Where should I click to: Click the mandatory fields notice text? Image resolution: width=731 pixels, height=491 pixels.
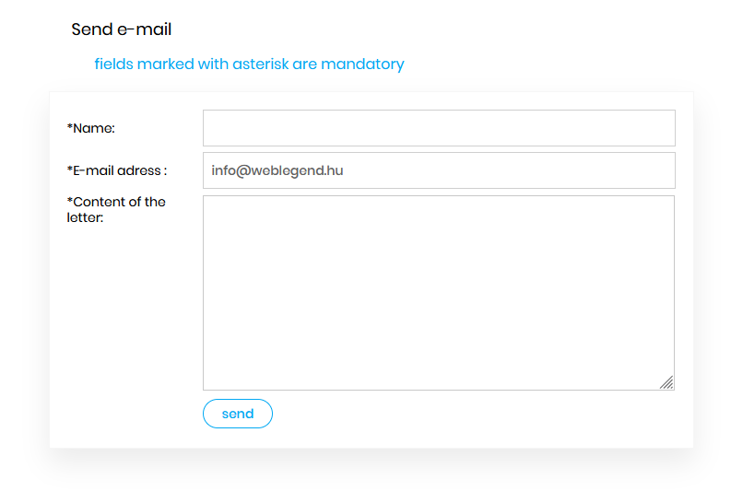tap(249, 64)
